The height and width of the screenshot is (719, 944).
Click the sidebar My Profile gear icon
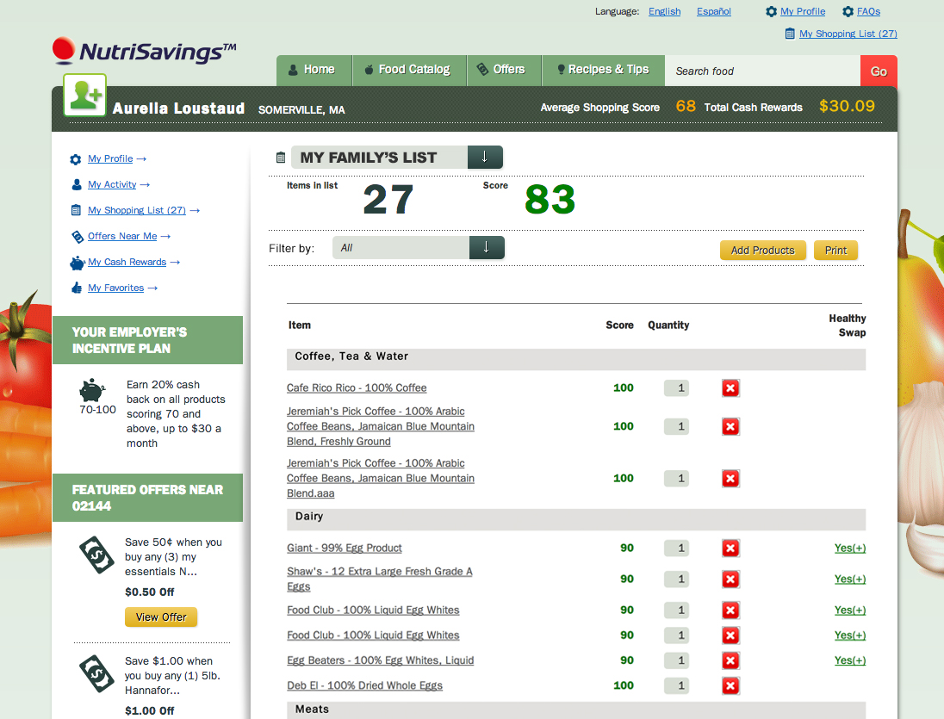(x=75, y=159)
